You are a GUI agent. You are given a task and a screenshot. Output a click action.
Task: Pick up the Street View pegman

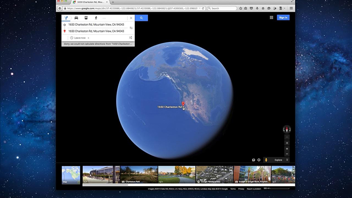(266, 160)
